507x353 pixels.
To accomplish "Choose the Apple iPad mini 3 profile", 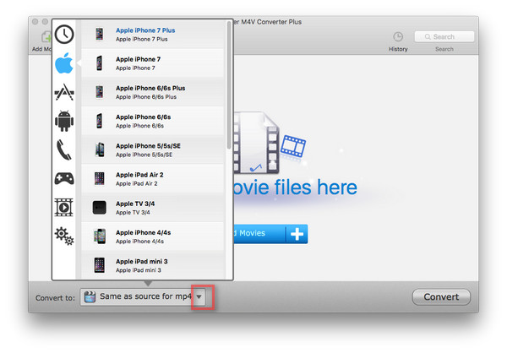I will (x=152, y=265).
